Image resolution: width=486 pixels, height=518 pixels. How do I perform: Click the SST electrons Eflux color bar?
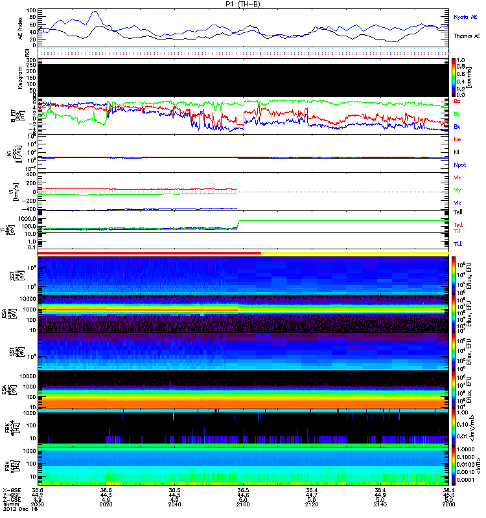click(x=454, y=352)
